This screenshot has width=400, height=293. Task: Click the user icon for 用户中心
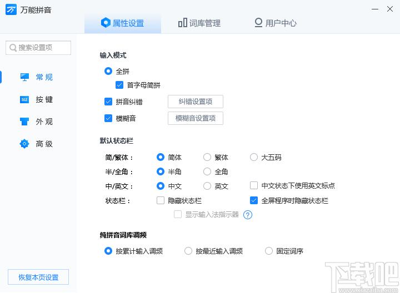258,22
